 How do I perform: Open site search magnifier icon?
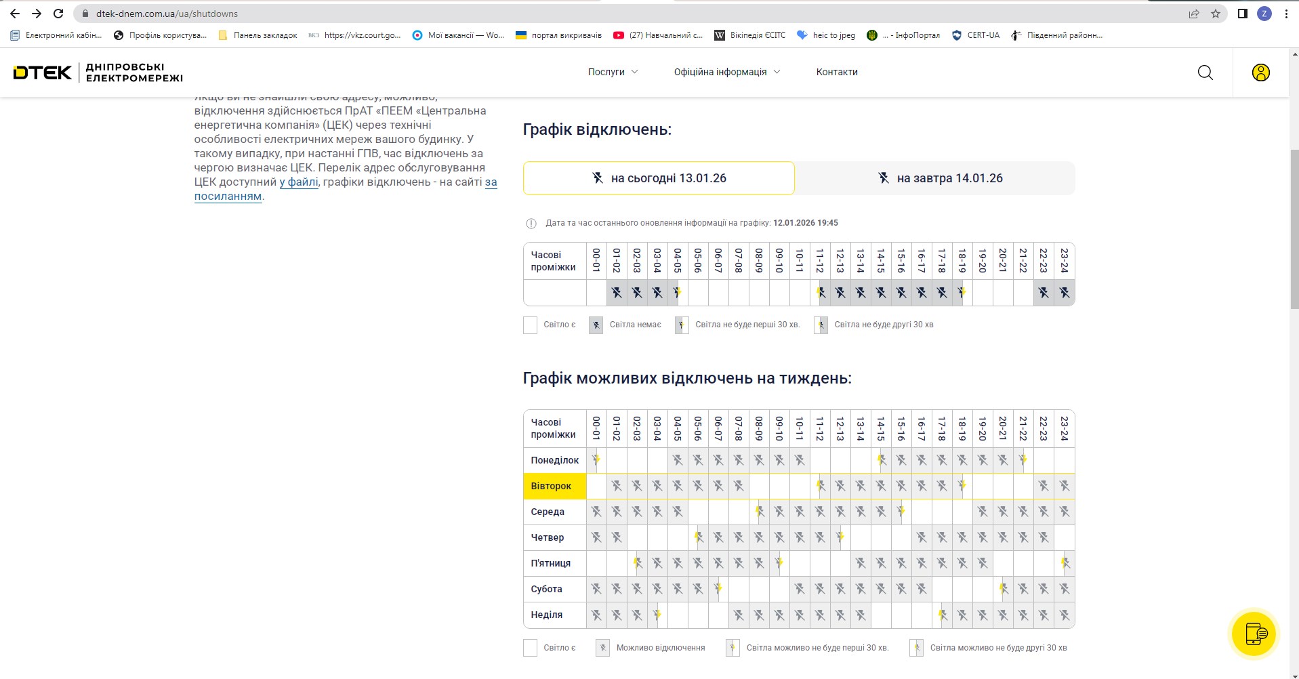[1205, 73]
